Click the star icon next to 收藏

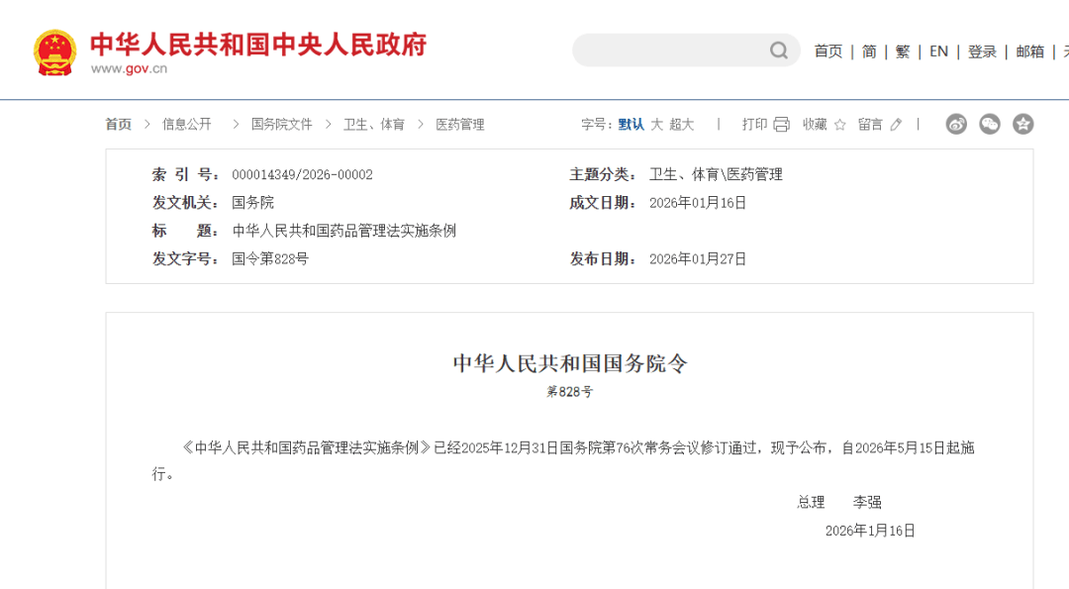840,125
